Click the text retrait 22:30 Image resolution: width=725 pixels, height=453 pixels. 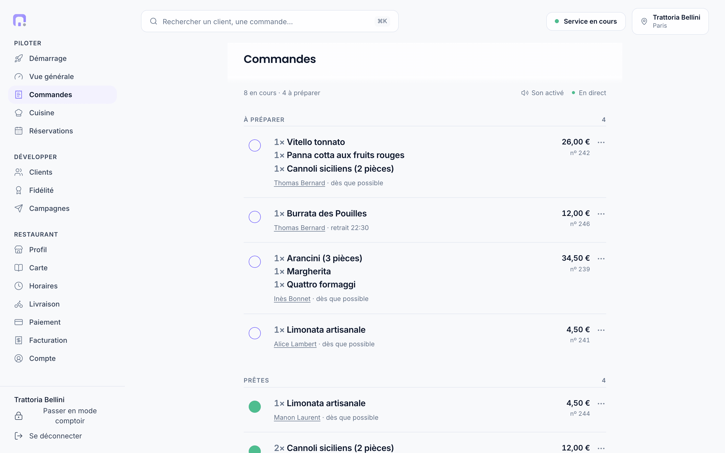pos(350,228)
